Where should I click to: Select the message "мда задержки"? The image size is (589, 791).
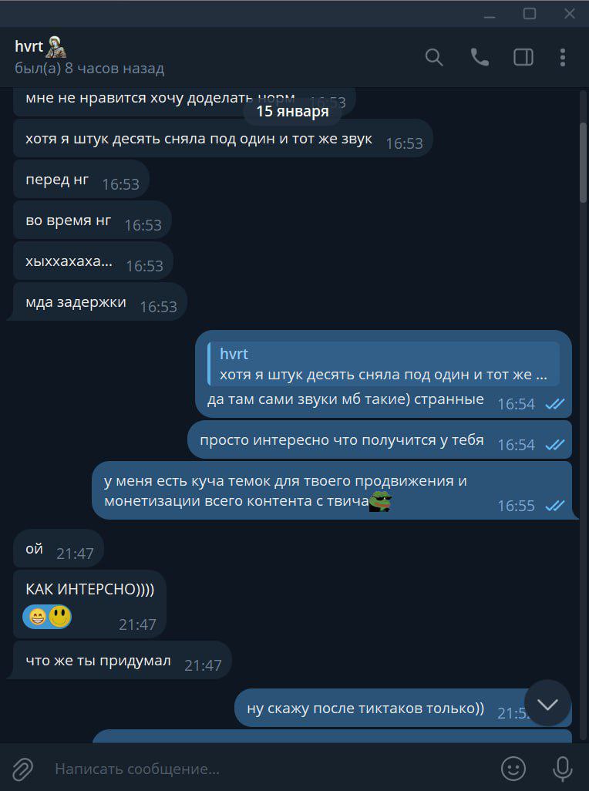click(x=100, y=301)
